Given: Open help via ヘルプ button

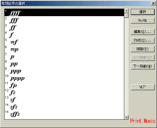Looking at the screenshot, I should 143,87.
